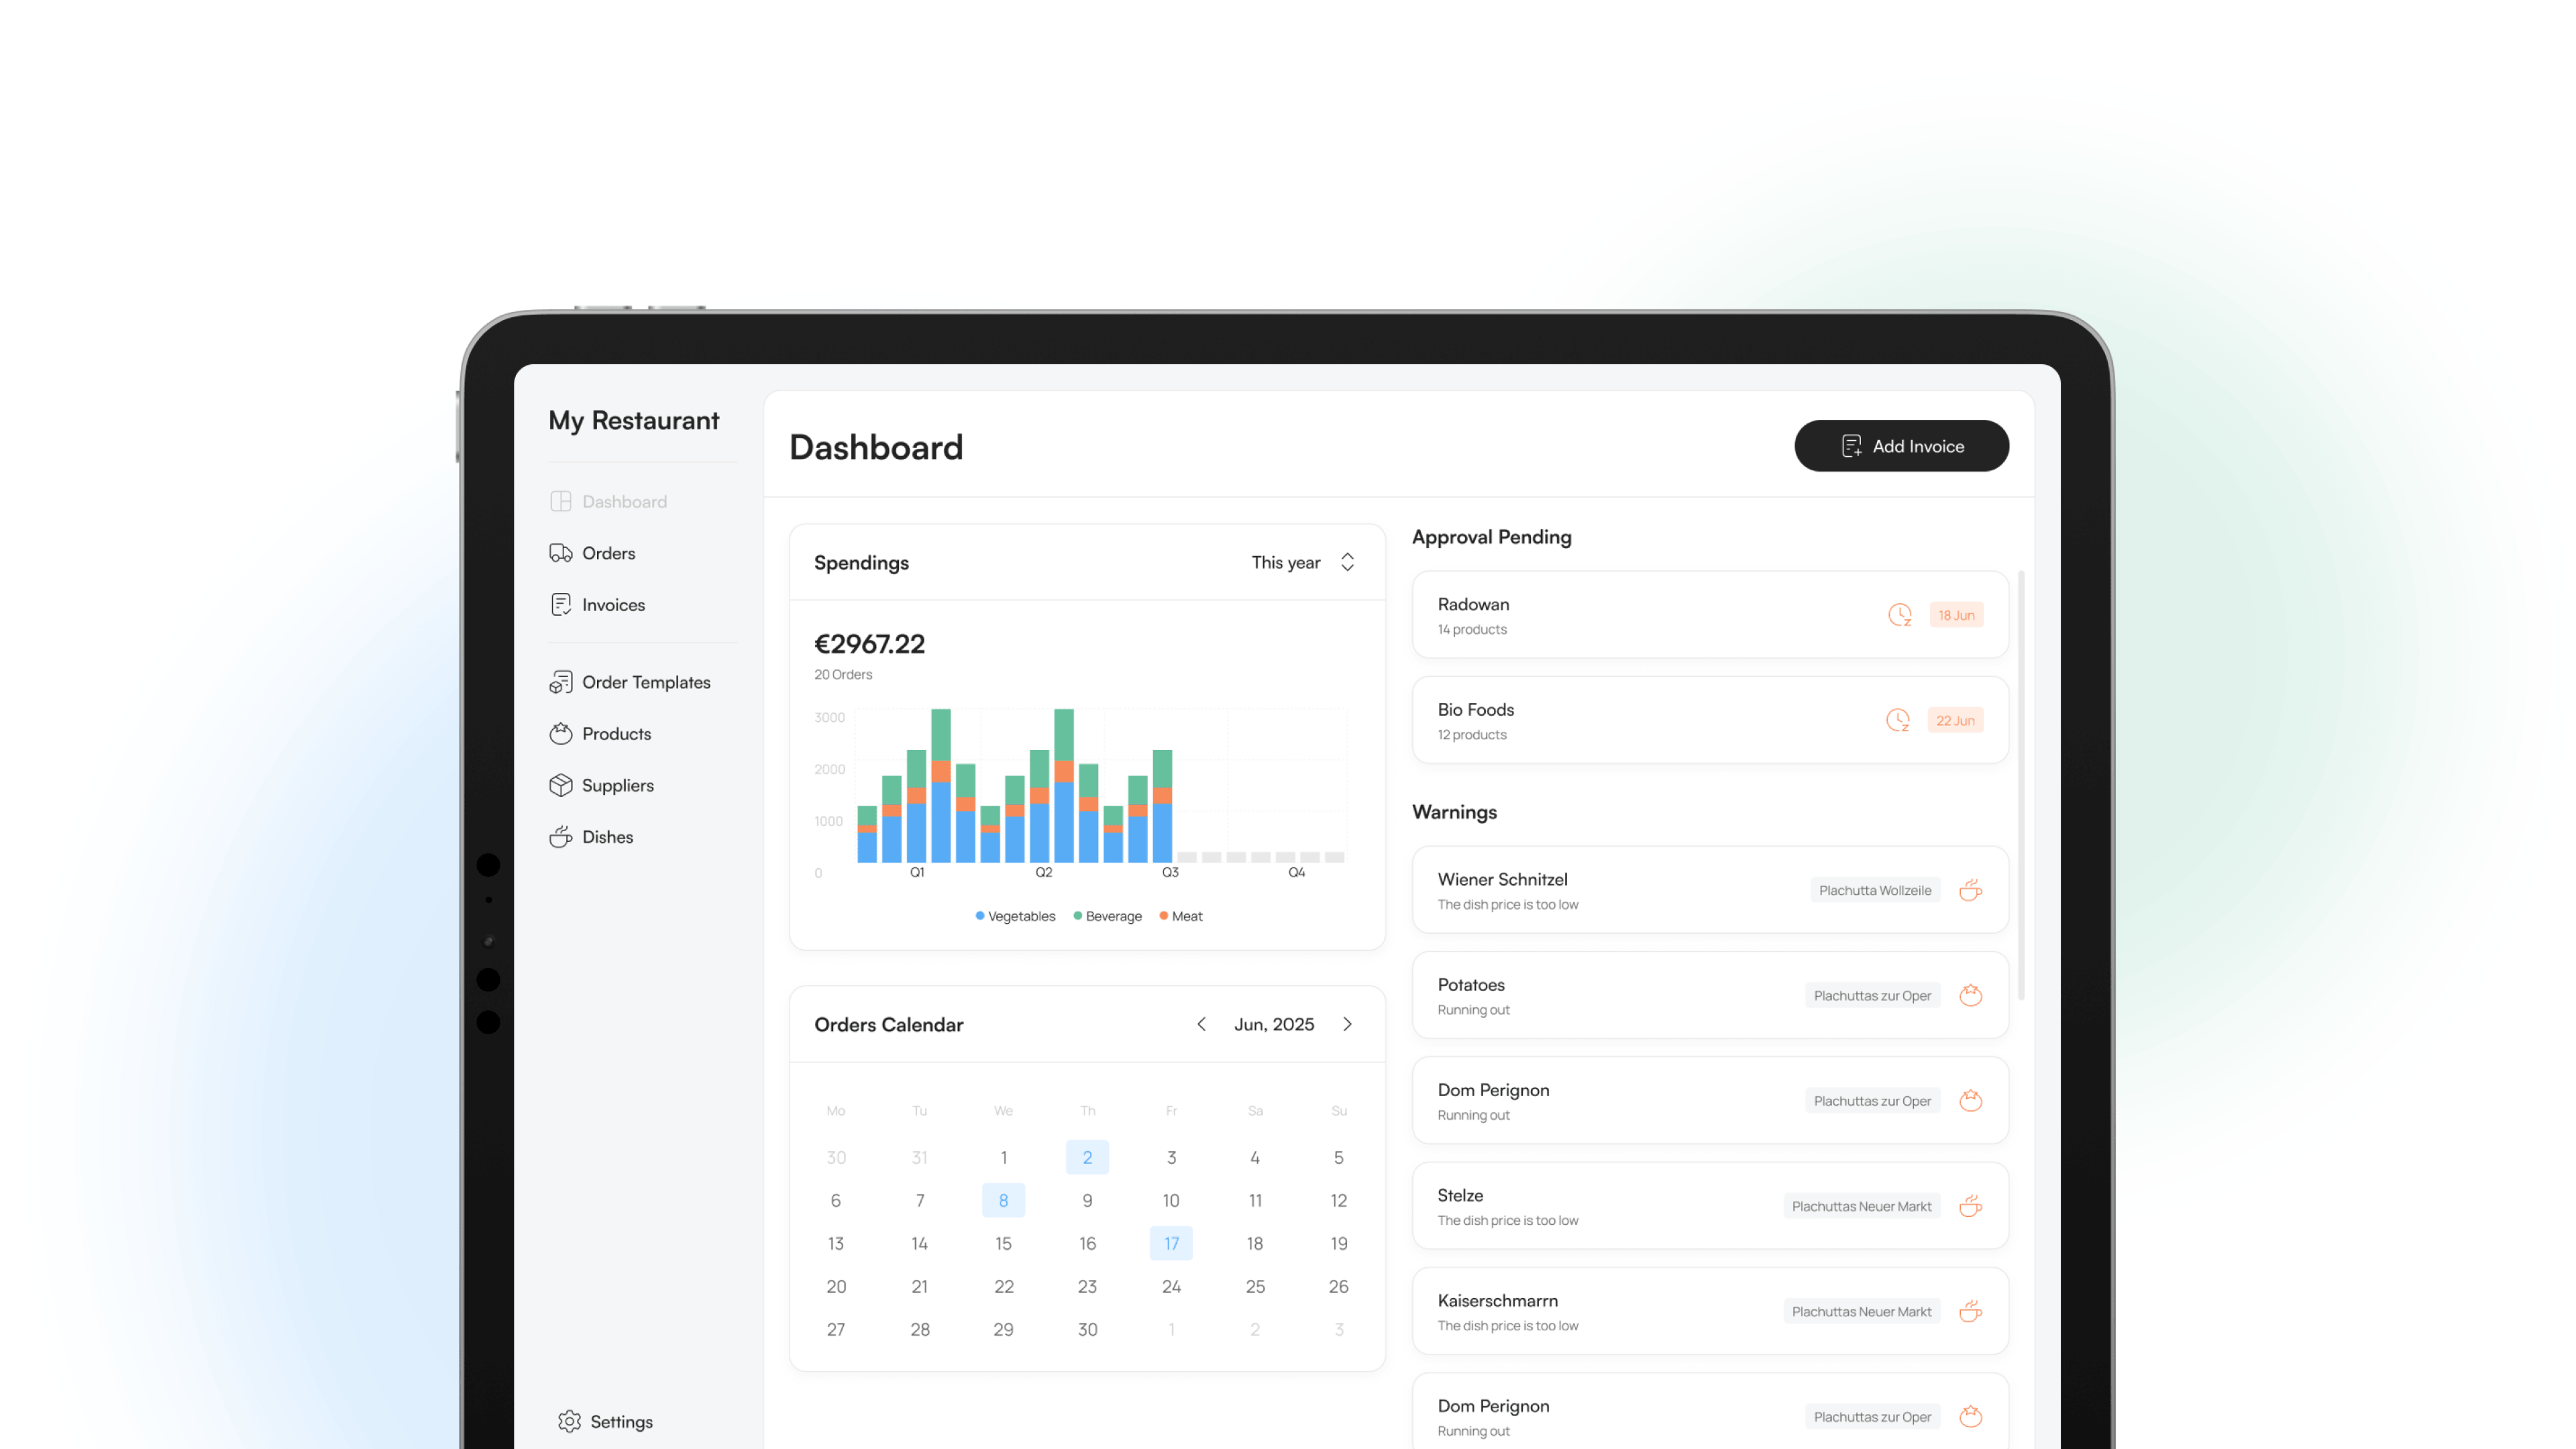This screenshot has width=2576, height=1449.
Task: Open the This year period dropdown
Action: pyautogui.click(x=1303, y=562)
